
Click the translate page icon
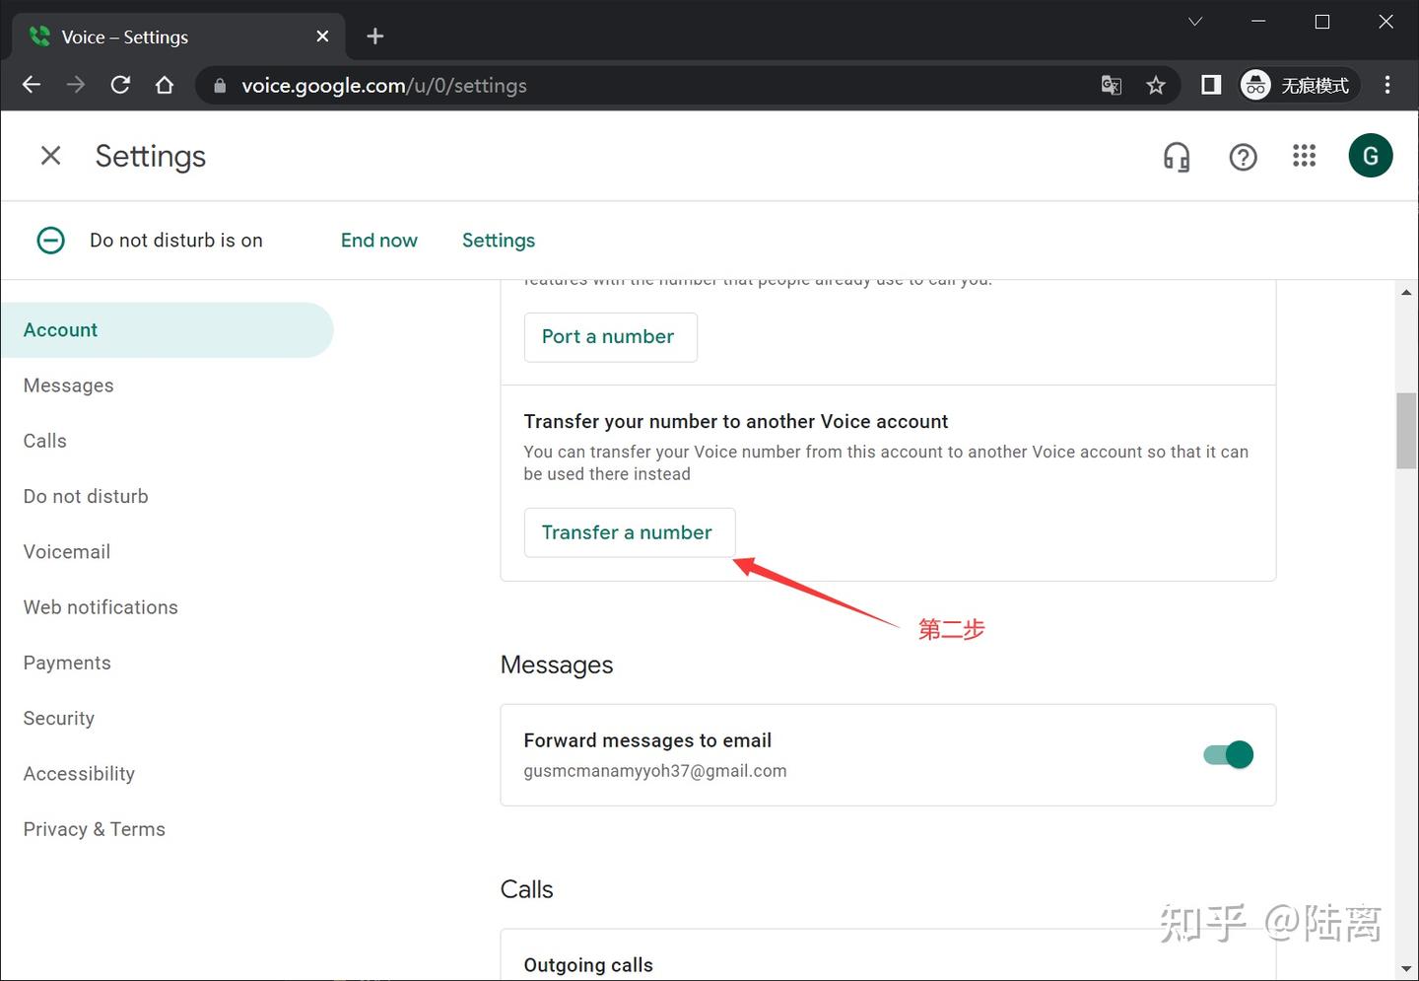coord(1112,86)
